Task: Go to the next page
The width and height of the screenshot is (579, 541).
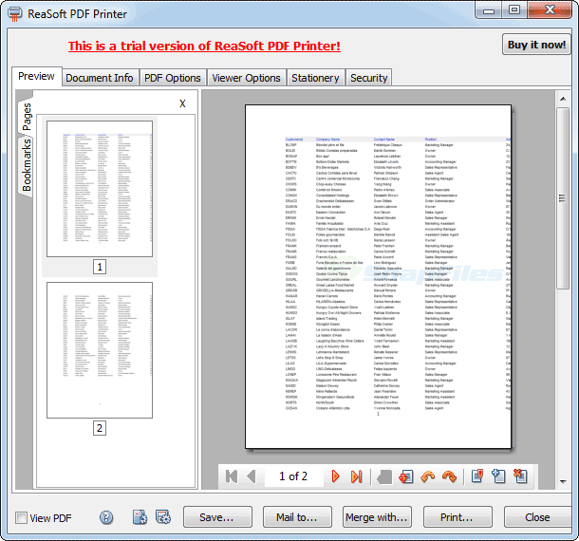Action: pyautogui.click(x=335, y=476)
